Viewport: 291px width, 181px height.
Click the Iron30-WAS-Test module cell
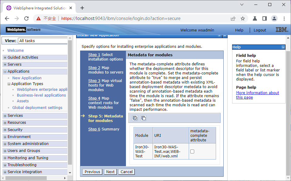(143, 151)
